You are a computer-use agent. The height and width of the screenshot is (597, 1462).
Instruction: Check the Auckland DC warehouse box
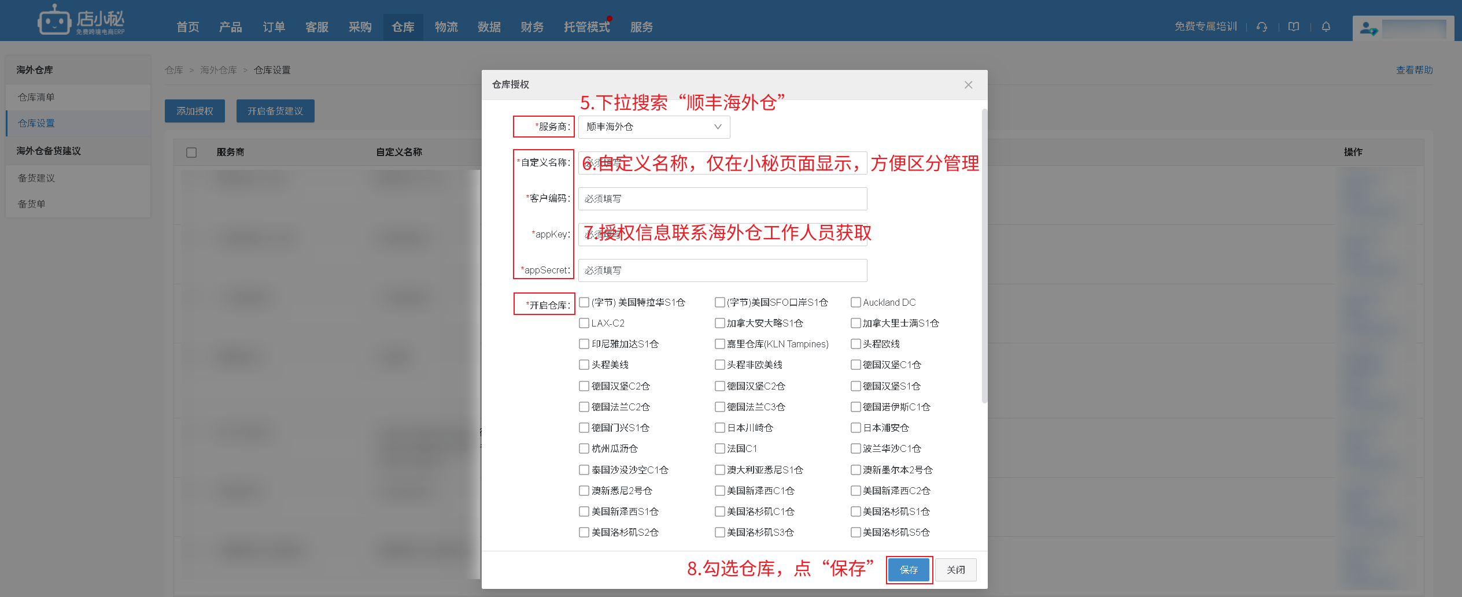point(856,302)
